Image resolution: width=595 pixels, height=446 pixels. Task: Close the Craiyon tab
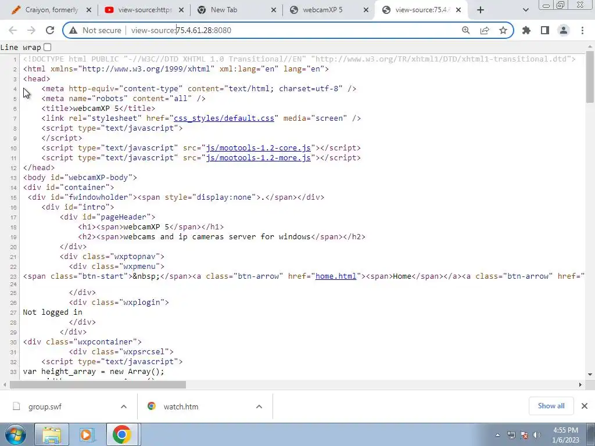coord(89,10)
